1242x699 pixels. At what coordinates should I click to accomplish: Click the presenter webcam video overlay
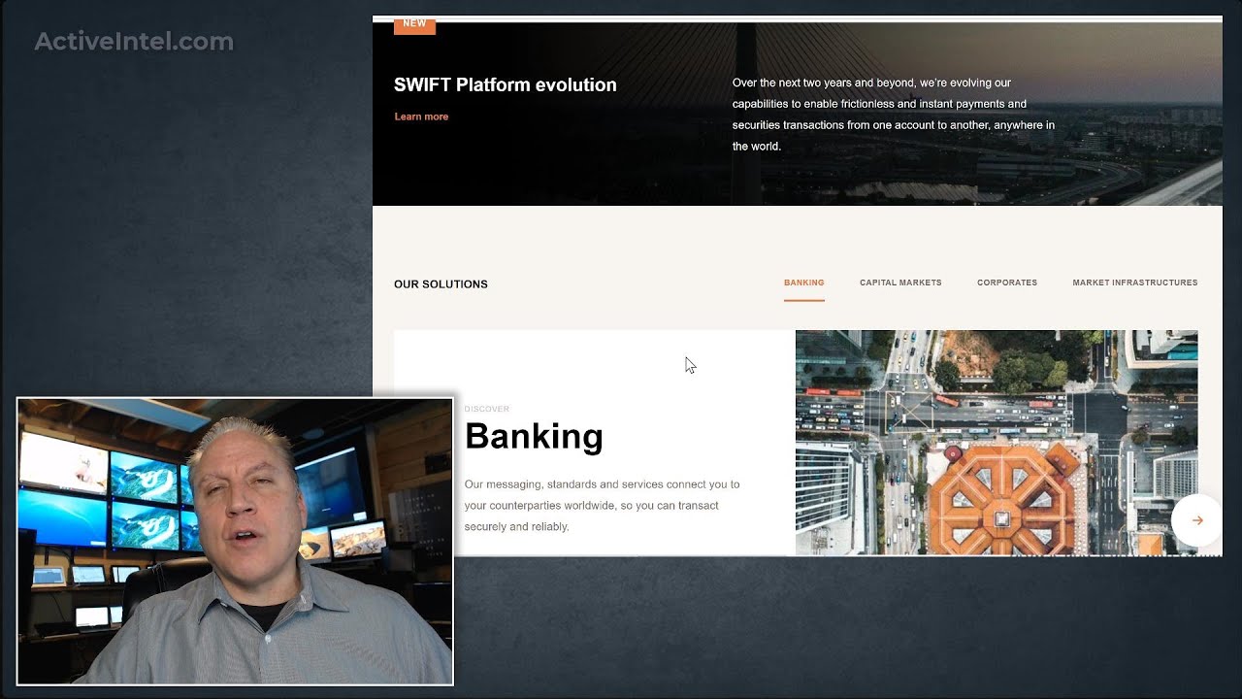pos(235,541)
